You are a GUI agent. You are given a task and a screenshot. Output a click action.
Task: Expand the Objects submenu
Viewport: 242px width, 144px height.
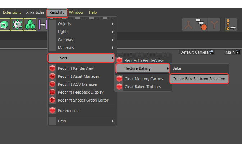[x=82, y=24]
